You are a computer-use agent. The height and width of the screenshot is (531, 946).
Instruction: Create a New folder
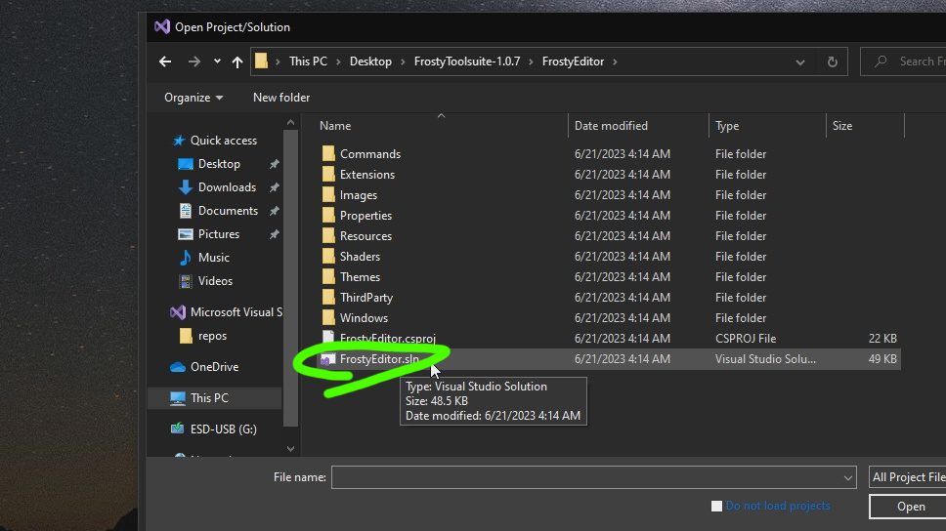click(281, 98)
